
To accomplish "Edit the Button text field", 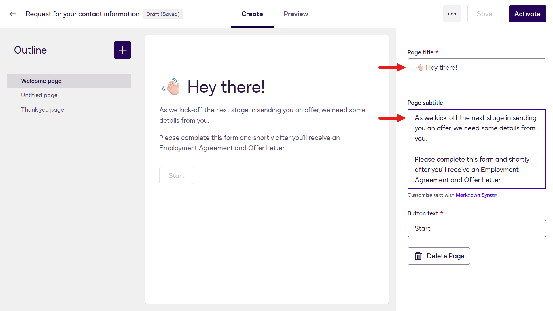I will pos(477,228).
